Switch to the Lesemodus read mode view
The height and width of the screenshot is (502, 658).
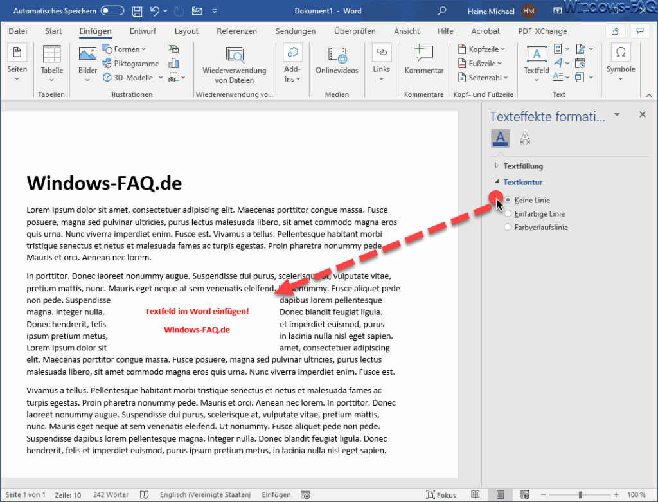475,494
